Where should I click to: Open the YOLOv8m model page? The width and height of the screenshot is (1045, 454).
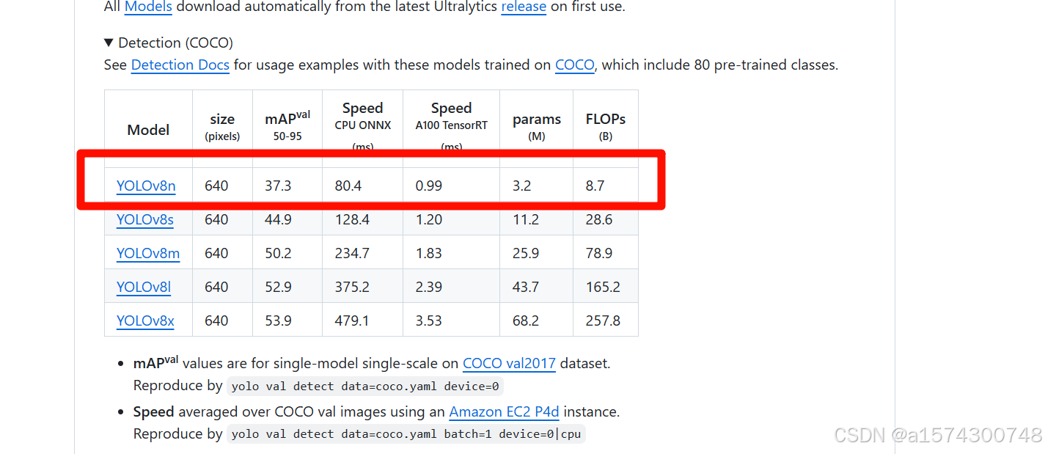pos(148,253)
